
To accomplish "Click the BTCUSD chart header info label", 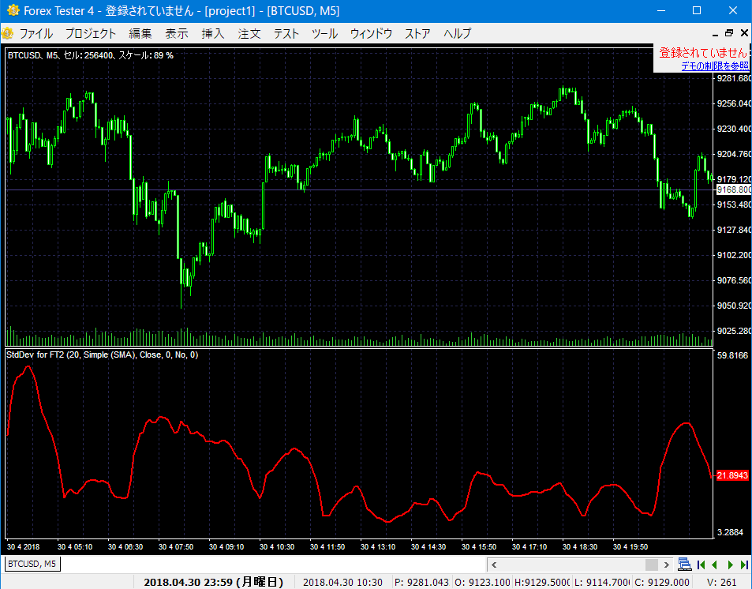I will pos(91,56).
